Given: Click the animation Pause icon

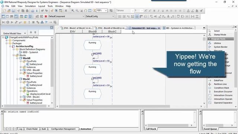Looking at the screenshot, I should [x=25, y=22].
